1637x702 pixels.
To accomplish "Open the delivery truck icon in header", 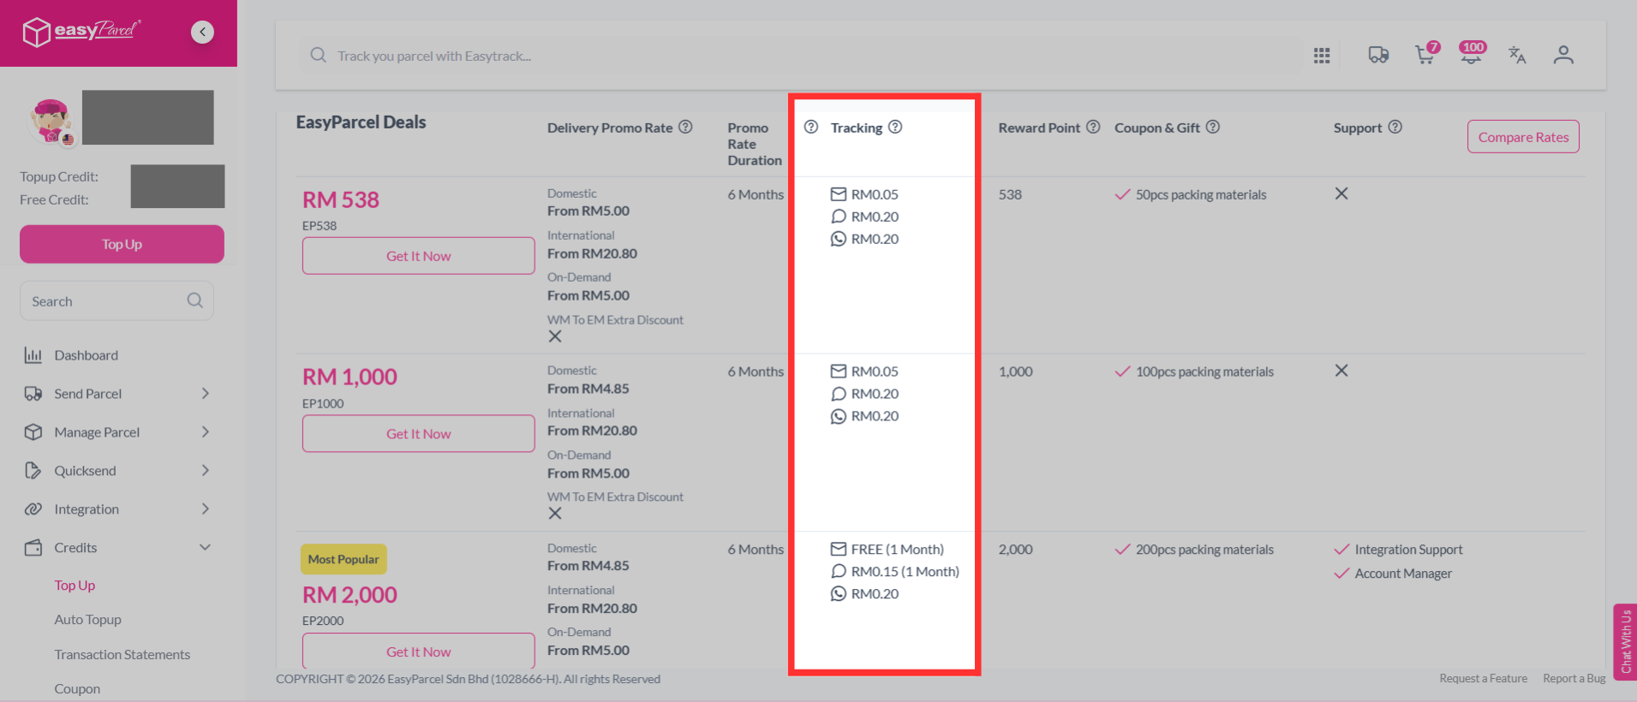I will point(1378,56).
